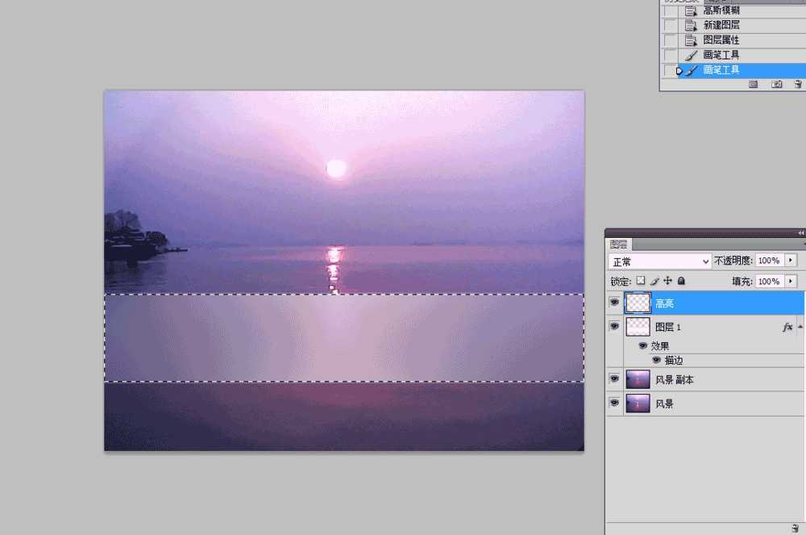Click the fx icon on 图层 1
806x535 pixels.
point(787,327)
